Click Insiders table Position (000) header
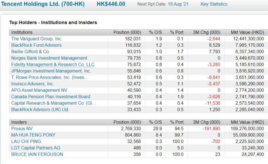Viewport: 268px width, 164px height. 127,122
